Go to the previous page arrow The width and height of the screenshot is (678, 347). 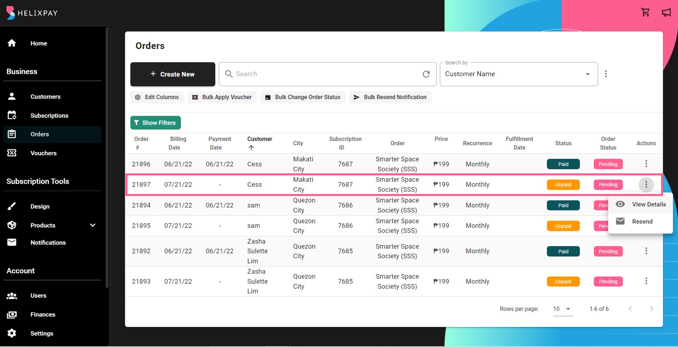pos(630,309)
